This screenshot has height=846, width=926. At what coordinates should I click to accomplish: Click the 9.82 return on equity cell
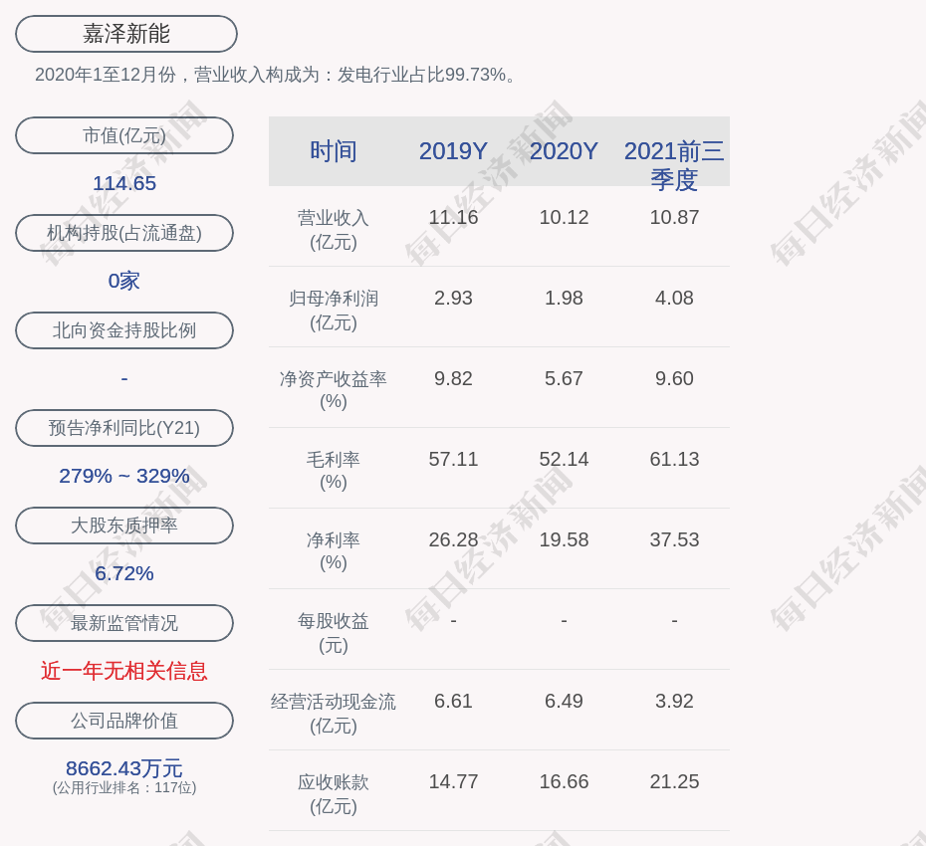pyautogui.click(x=454, y=378)
